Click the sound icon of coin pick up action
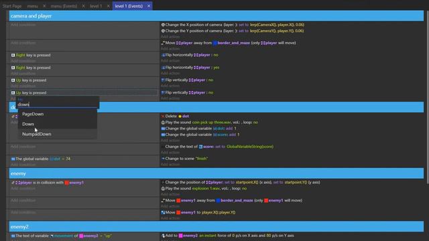429x241 pixels. (163, 123)
